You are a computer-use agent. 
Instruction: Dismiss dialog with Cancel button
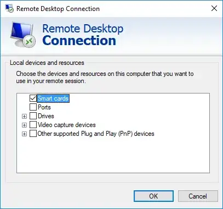click(x=198, y=196)
